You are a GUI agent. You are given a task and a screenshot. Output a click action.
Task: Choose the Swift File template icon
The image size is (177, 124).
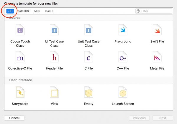pos(157,30)
